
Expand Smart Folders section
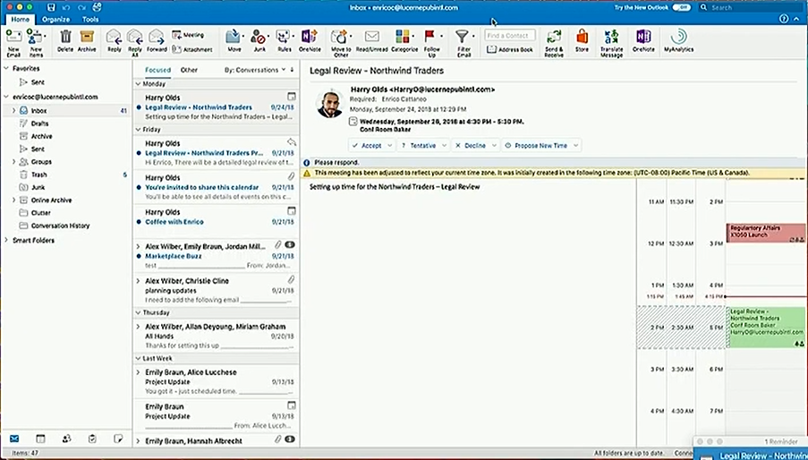(x=6, y=240)
